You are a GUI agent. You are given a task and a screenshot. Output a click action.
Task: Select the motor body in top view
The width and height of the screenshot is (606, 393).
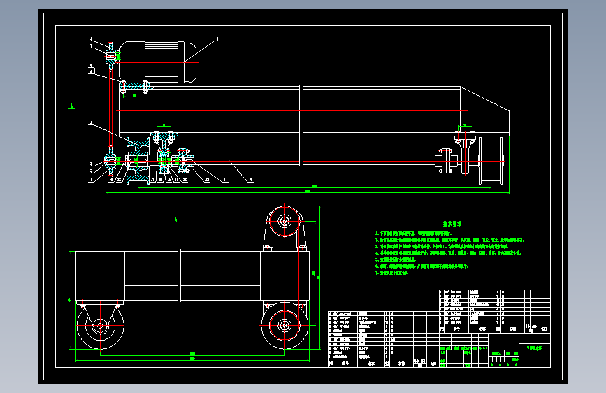(159, 62)
